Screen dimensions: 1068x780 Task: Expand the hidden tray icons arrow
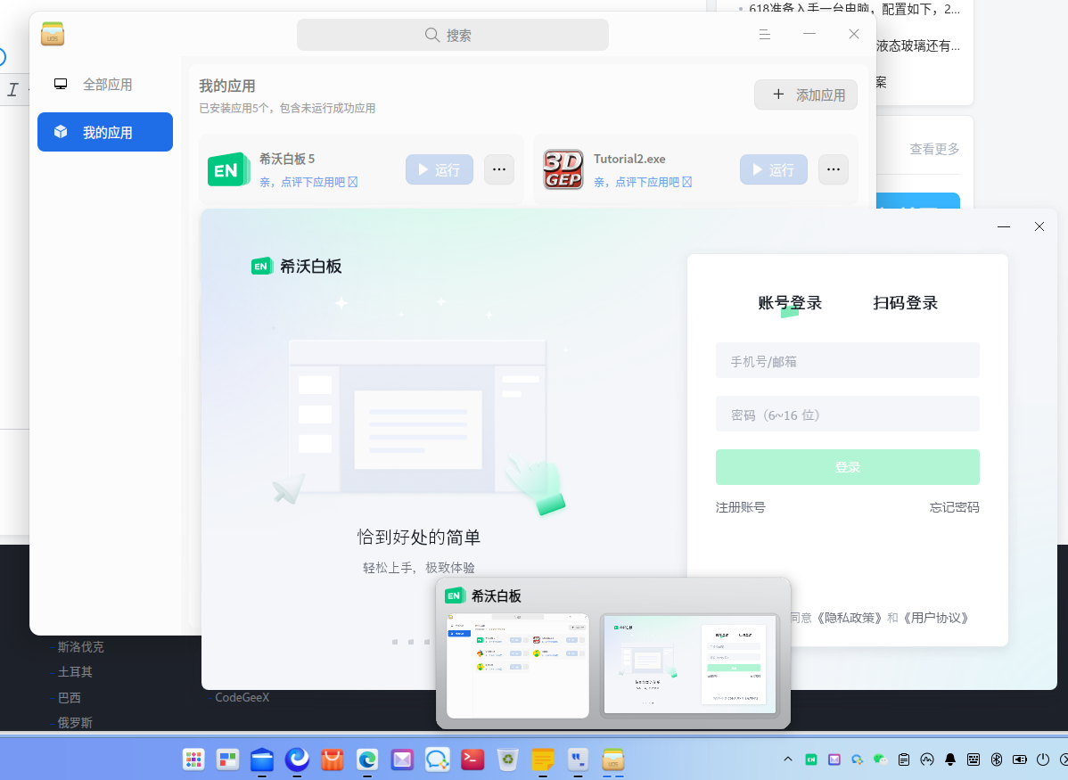click(x=788, y=759)
